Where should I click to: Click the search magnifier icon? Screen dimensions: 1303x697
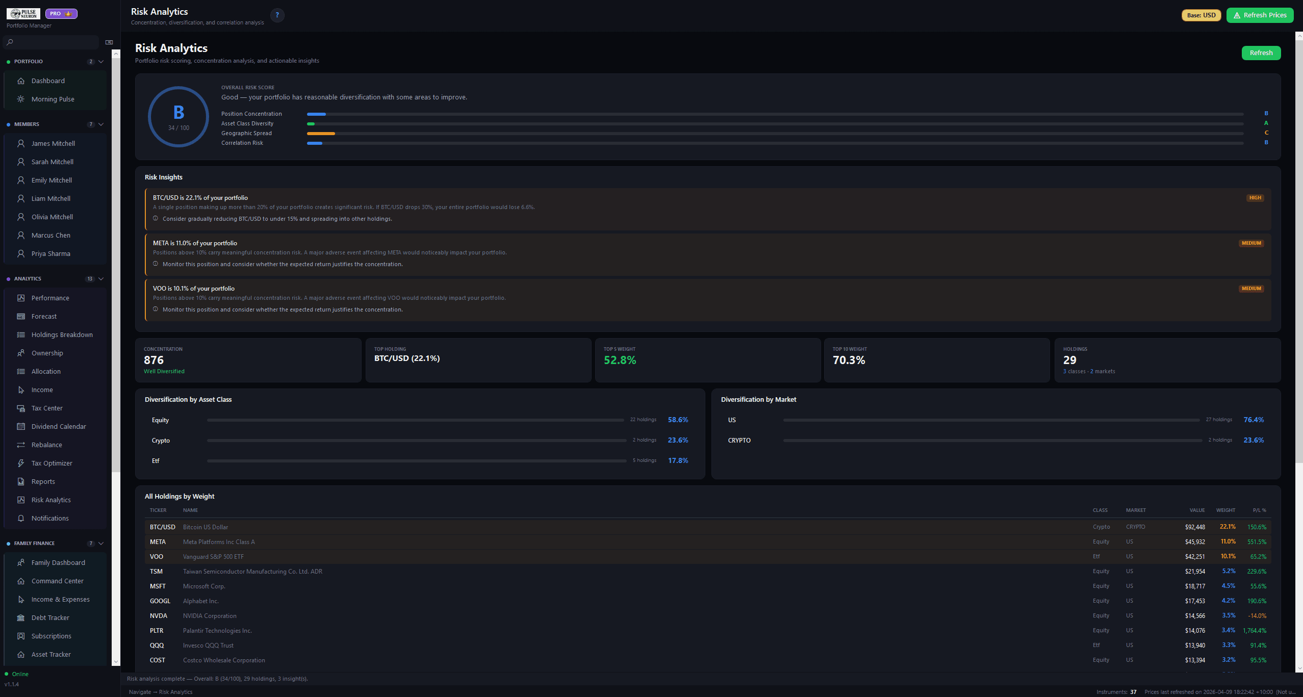coord(10,42)
